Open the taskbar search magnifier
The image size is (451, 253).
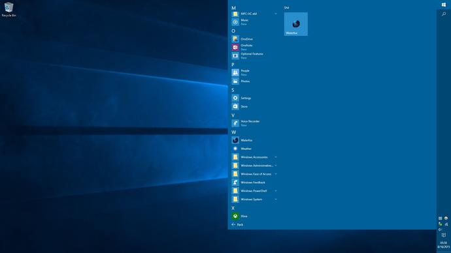[444, 14]
